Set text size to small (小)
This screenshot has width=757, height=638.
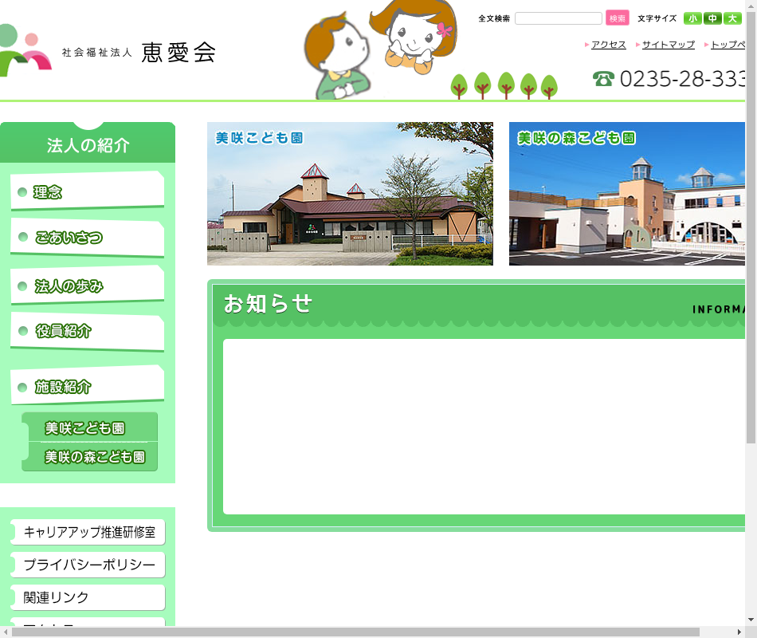click(692, 18)
